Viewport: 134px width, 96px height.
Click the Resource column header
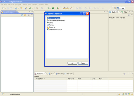72,79
